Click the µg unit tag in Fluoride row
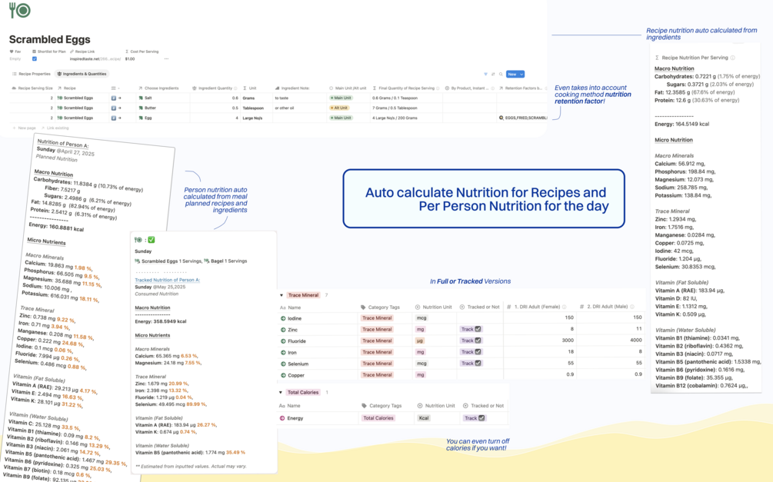This screenshot has width=773, height=482. point(419,341)
